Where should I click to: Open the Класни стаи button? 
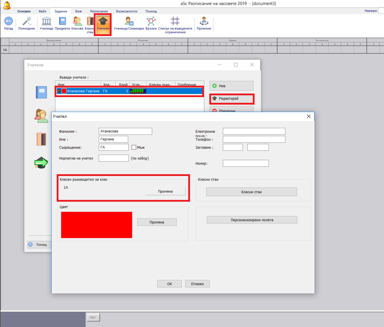coord(251,192)
